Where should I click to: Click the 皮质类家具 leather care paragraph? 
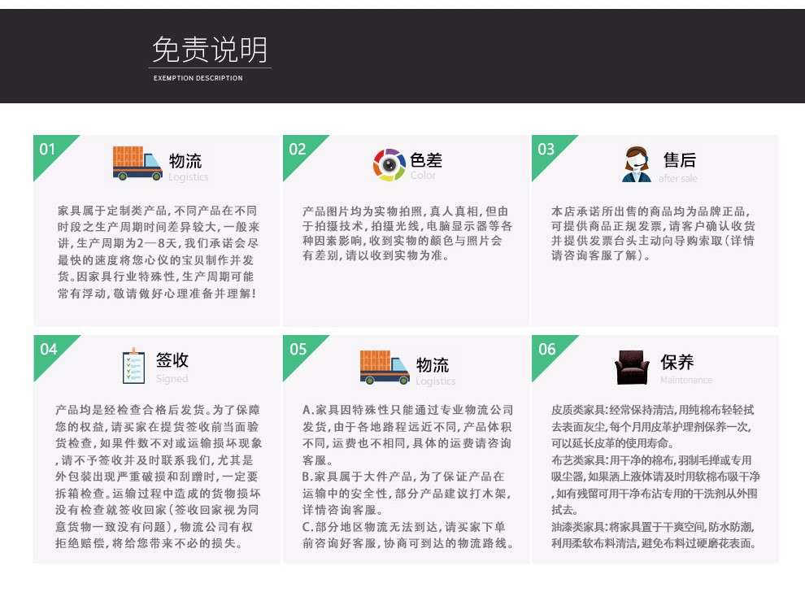(x=653, y=427)
